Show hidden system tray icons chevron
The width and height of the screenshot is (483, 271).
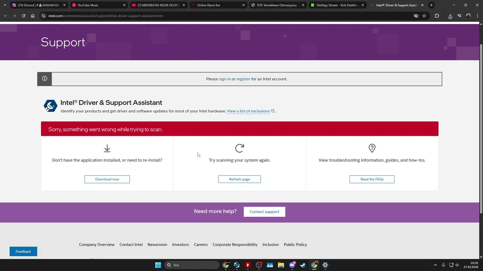click(435, 265)
